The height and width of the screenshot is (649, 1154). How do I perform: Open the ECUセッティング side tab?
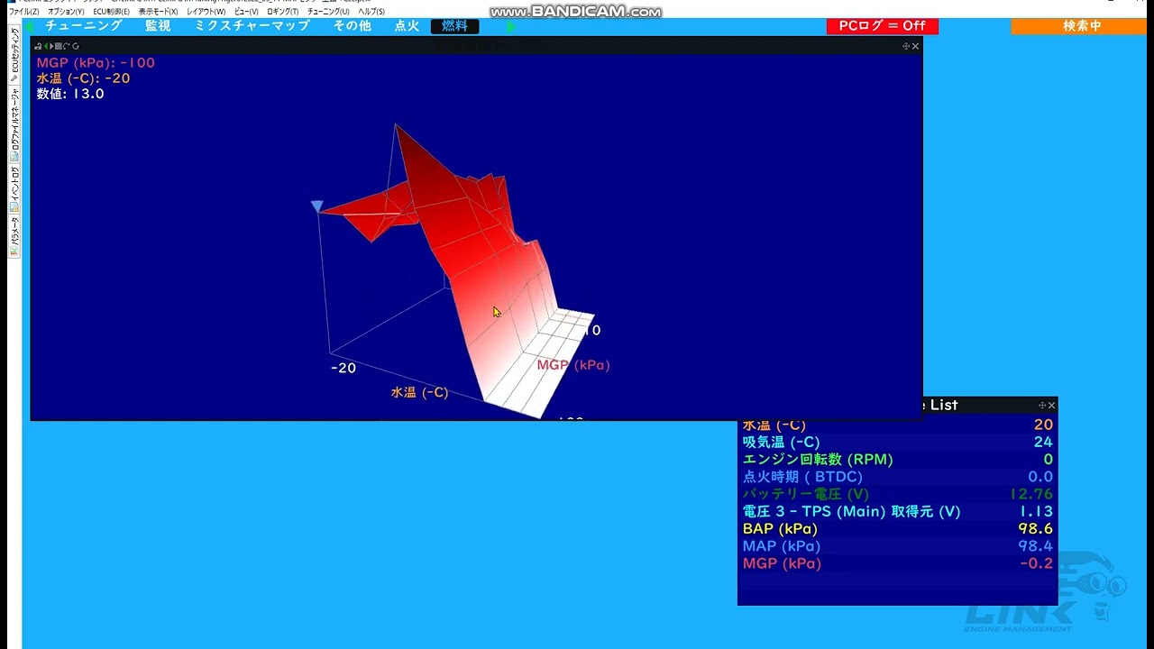click(x=14, y=54)
